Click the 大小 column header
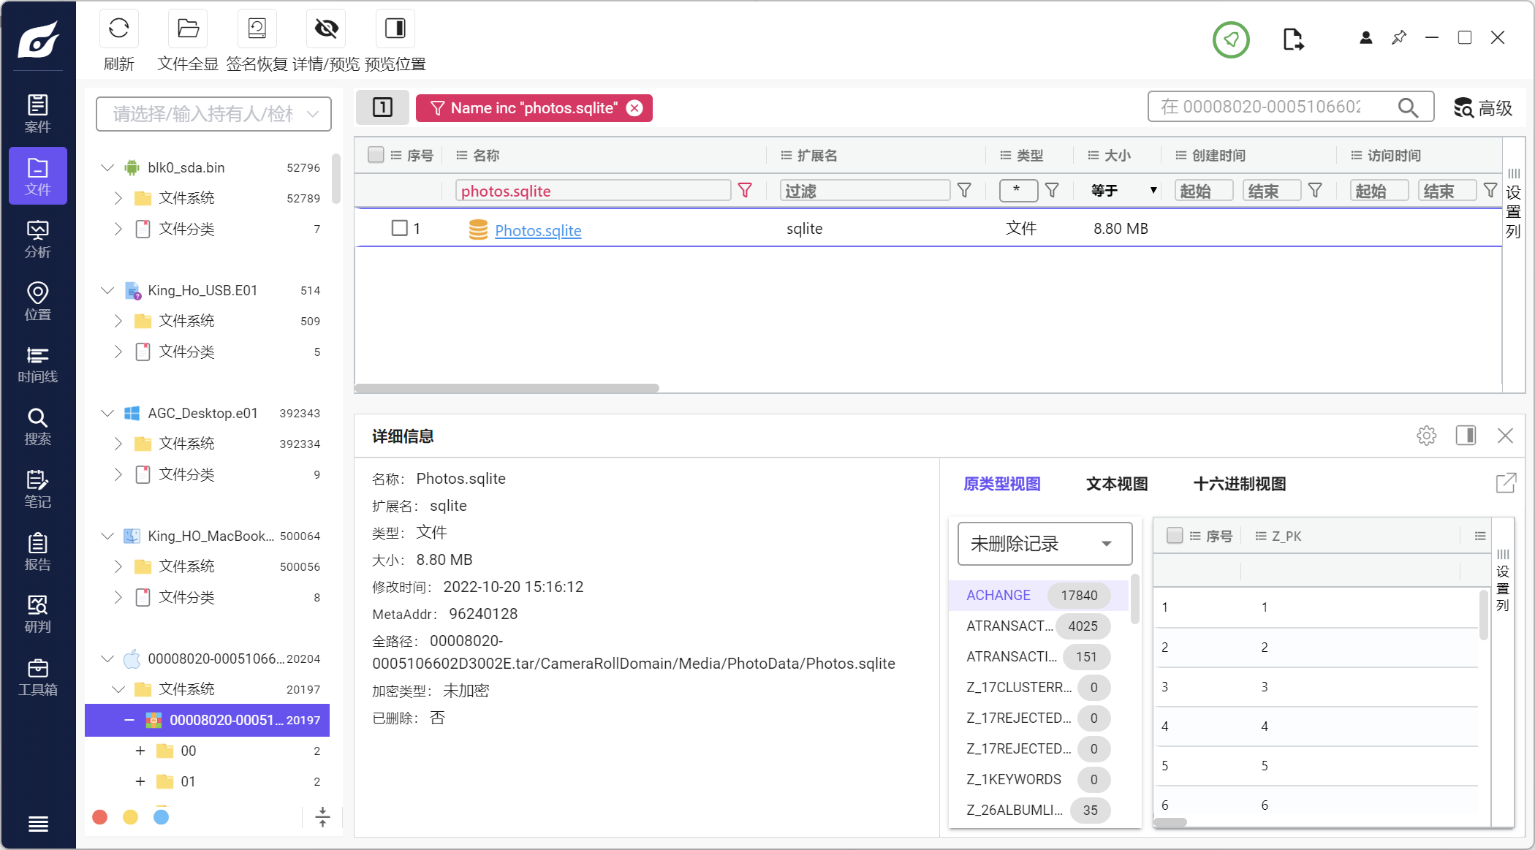Viewport: 1535px width, 850px height. coord(1117,155)
